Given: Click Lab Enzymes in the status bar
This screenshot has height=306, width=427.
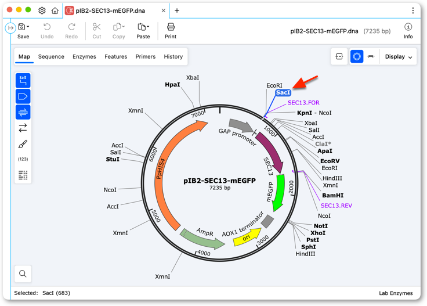Looking at the screenshot, I should pos(396,293).
